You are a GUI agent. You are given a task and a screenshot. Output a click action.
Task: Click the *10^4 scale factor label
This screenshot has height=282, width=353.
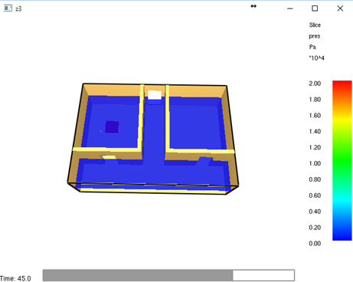tap(316, 58)
